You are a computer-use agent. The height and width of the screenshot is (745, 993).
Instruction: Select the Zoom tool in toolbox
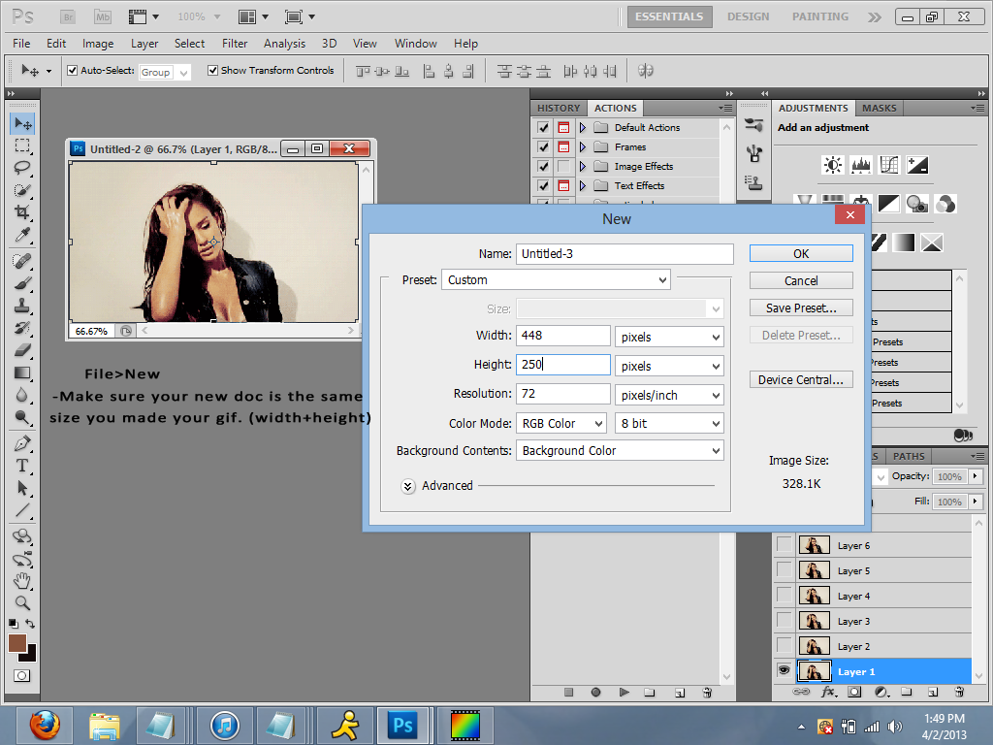point(22,602)
